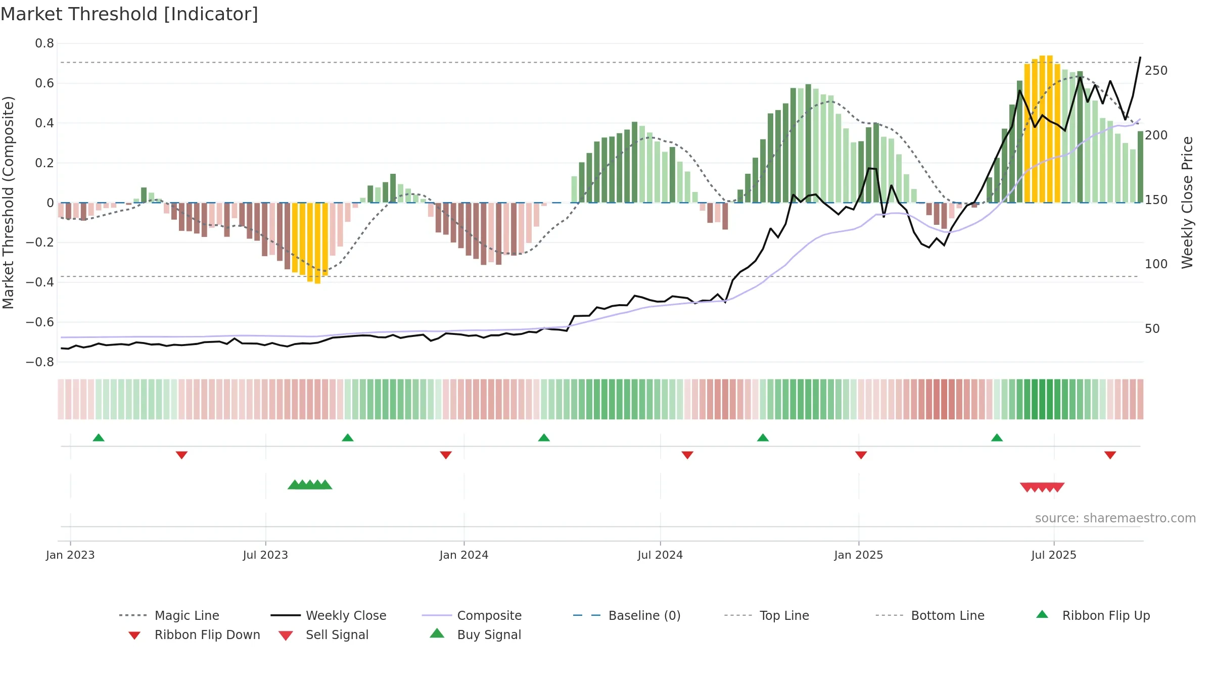Click the Jan 2025 x-axis label

click(x=859, y=555)
